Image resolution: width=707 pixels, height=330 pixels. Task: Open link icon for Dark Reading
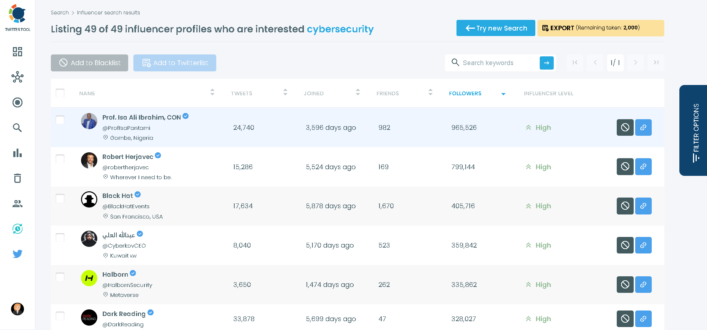click(x=643, y=319)
